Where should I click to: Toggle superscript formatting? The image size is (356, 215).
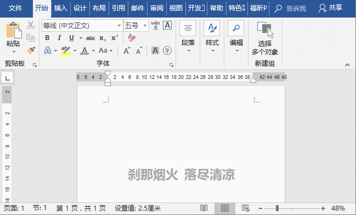pos(115,38)
